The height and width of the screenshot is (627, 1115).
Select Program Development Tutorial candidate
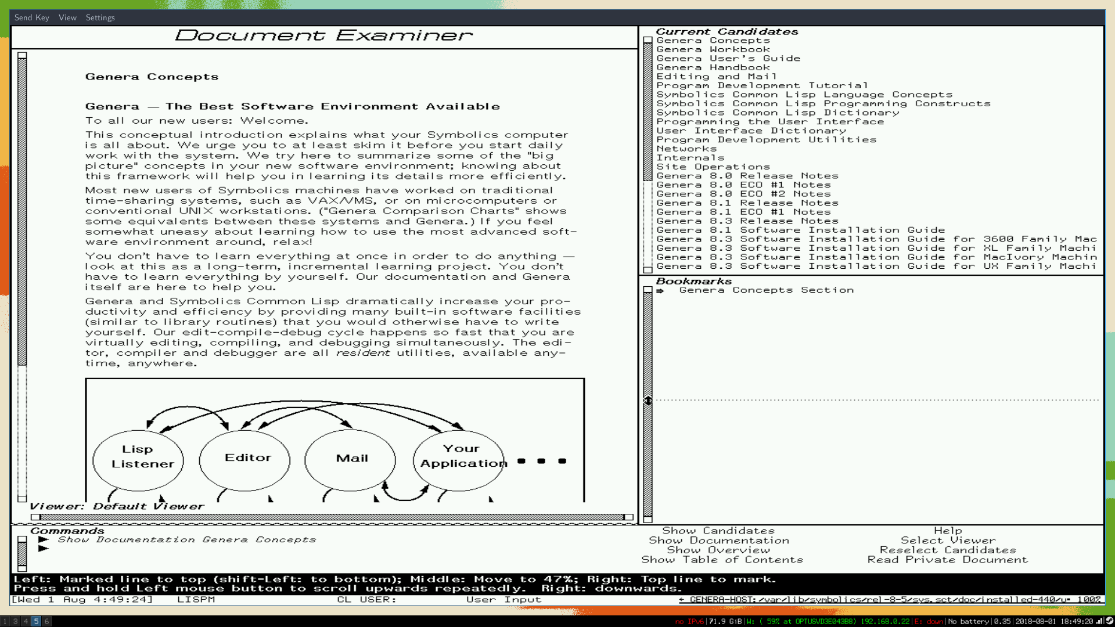[x=762, y=85]
